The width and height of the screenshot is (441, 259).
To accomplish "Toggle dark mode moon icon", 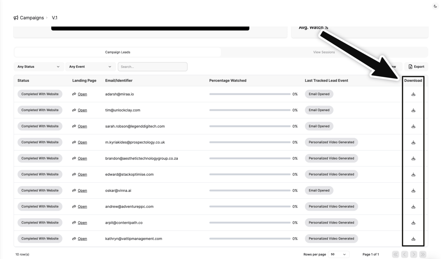I will click(x=435, y=6).
